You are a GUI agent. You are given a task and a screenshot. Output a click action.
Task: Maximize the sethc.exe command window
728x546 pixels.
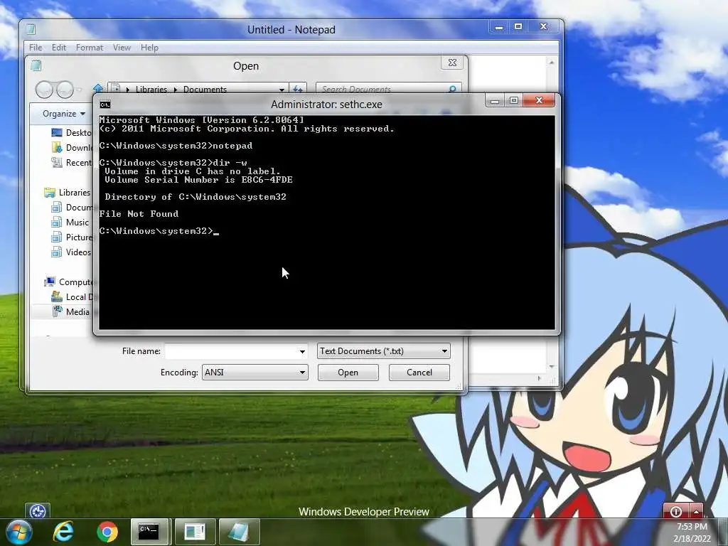513,100
